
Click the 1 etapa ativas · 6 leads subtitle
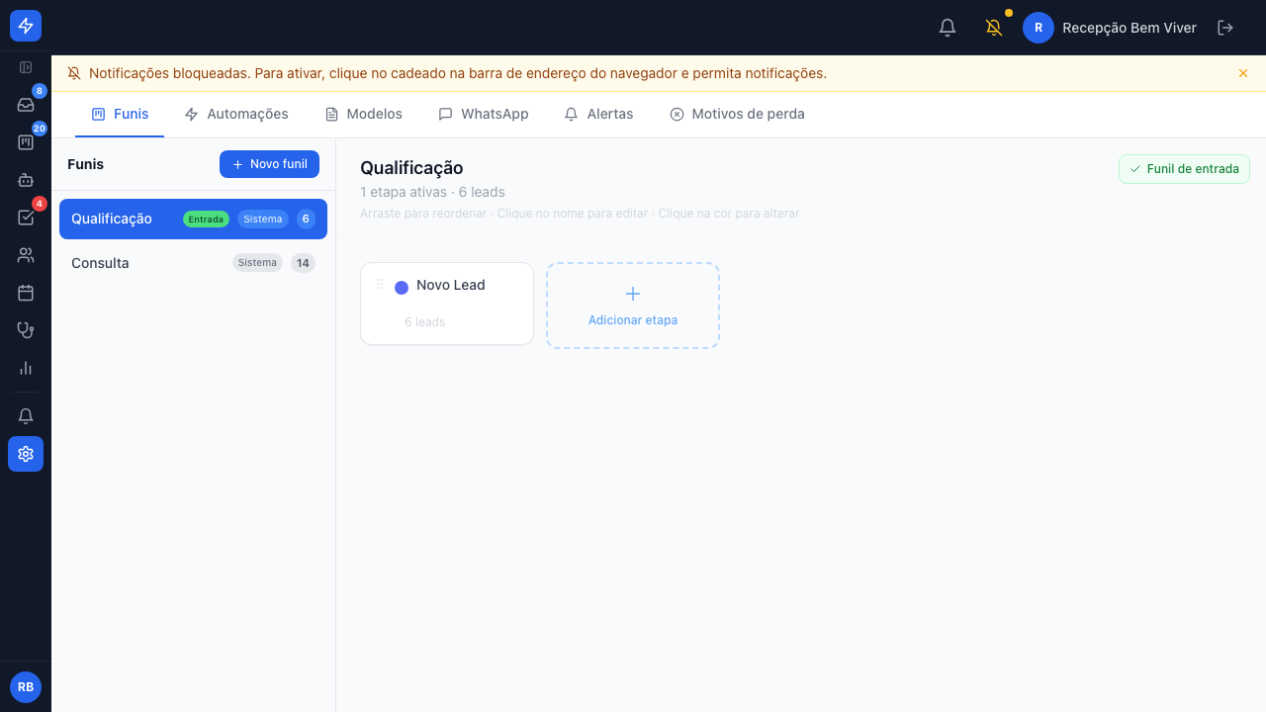pyautogui.click(x=432, y=192)
